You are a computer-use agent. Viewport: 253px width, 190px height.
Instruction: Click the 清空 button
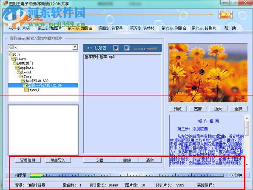(x=150, y=160)
